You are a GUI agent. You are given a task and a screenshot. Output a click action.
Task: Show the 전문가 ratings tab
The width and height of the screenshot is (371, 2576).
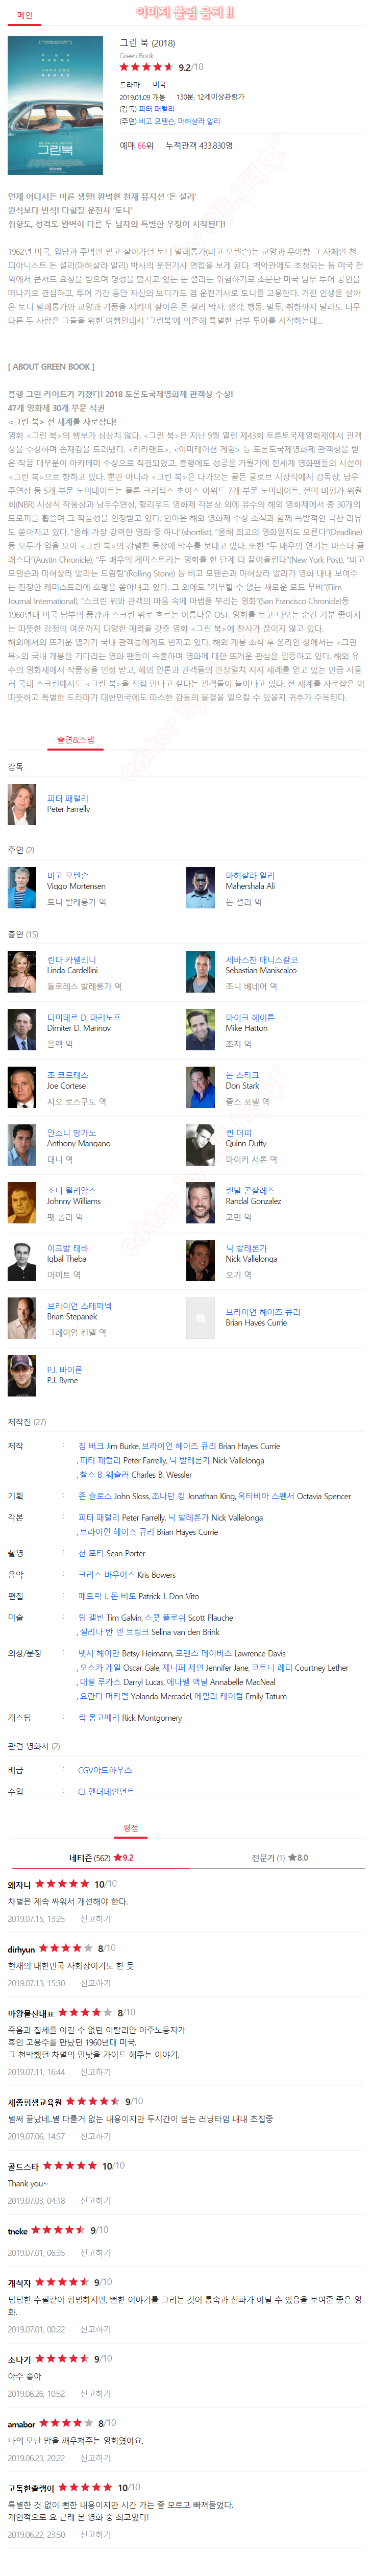tap(280, 1857)
